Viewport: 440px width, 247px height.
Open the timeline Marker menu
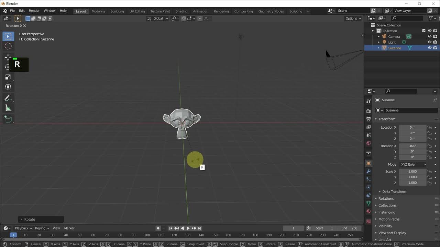point(69,228)
